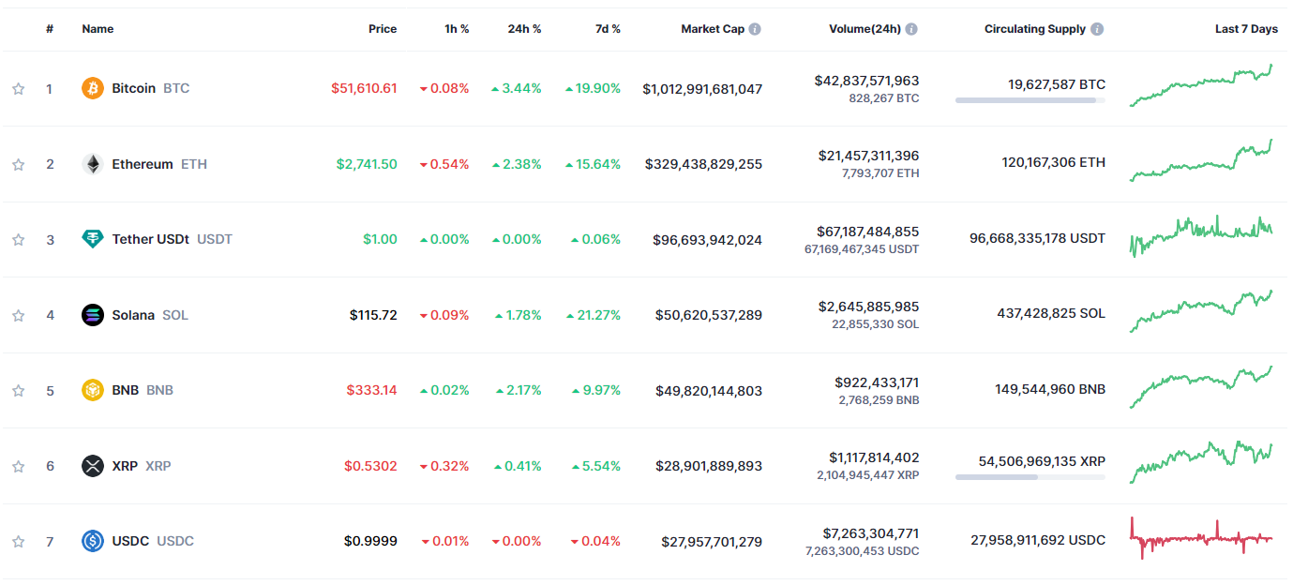Star Tether USDt for watchlist
The image size is (1293, 585).
[x=18, y=240]
